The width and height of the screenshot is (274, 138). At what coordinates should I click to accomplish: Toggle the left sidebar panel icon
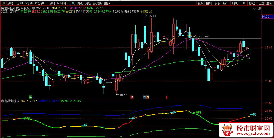[3, 3]
